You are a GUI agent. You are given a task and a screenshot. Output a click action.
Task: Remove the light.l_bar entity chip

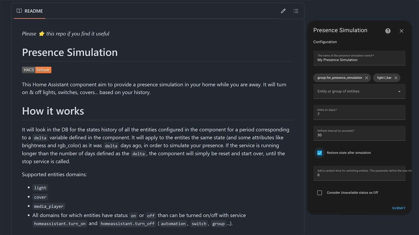click(396, 78)
